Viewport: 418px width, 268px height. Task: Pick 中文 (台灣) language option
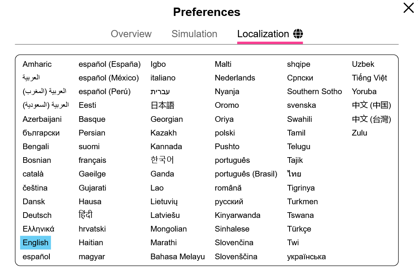tap(371, 119)
